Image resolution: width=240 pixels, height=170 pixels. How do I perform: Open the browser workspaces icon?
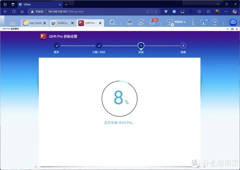pyautogui.click(x=5, y=4)
